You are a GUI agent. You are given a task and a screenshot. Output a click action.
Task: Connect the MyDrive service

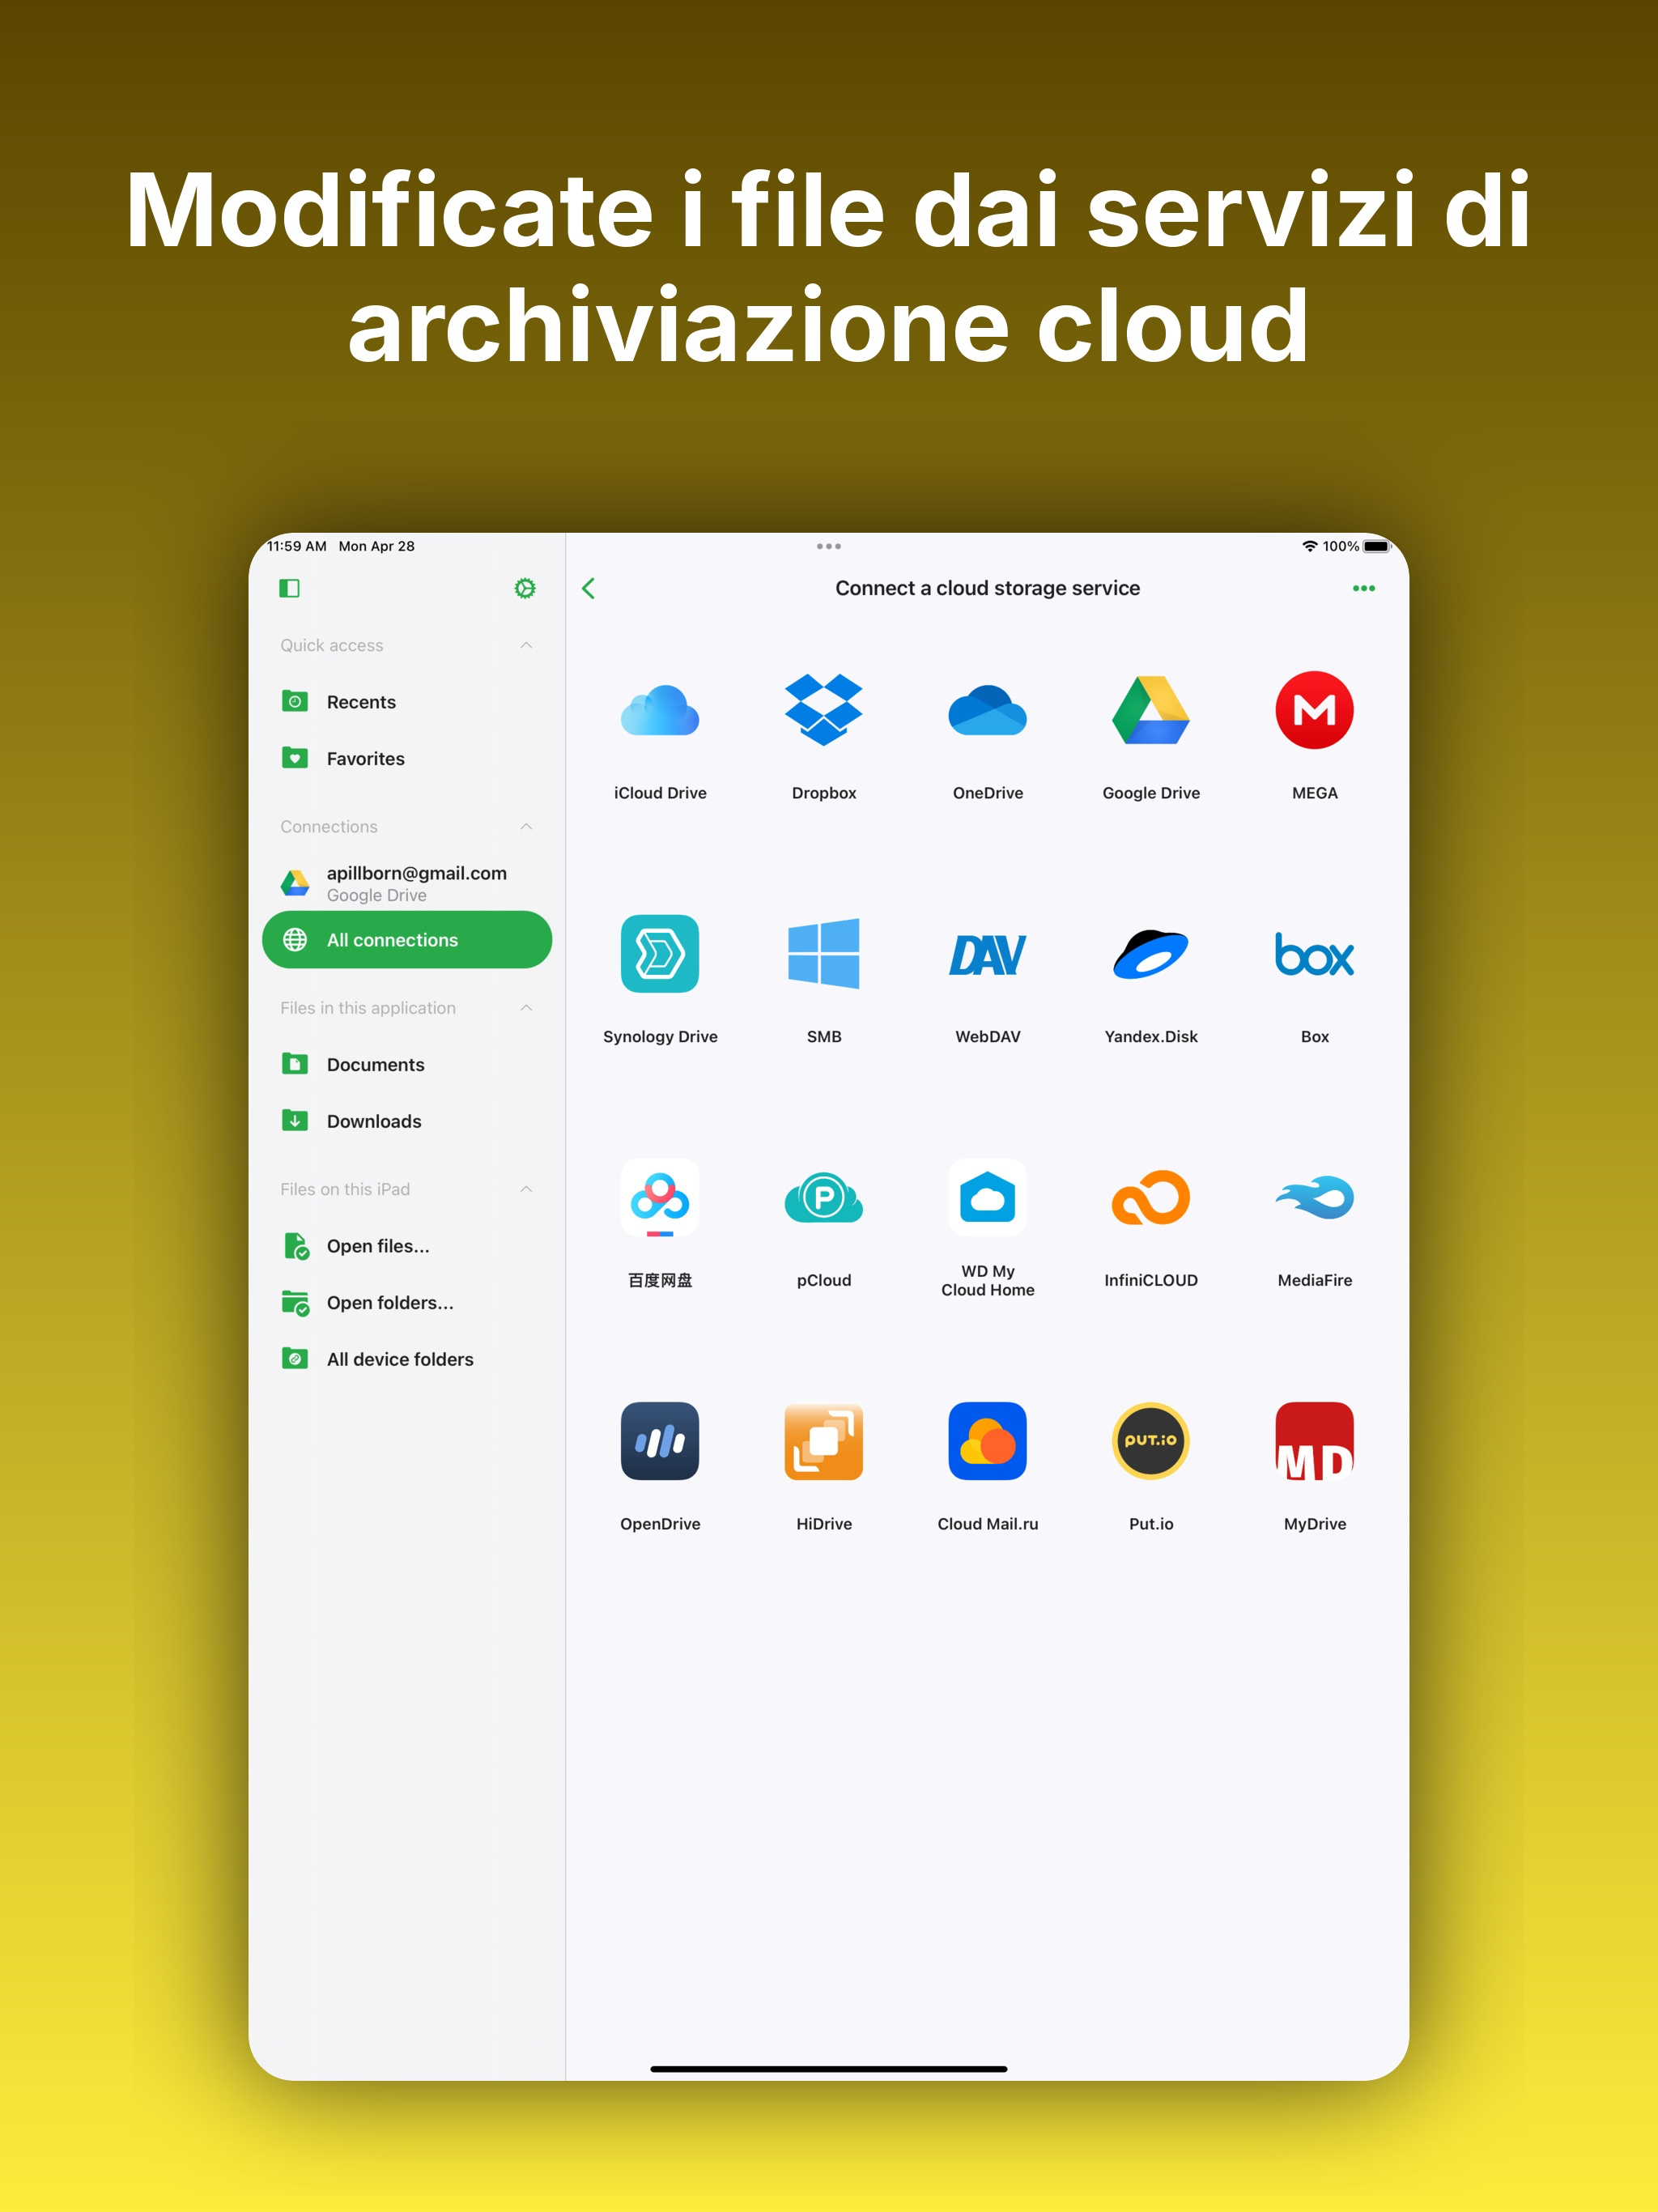click(1315, 1441)
